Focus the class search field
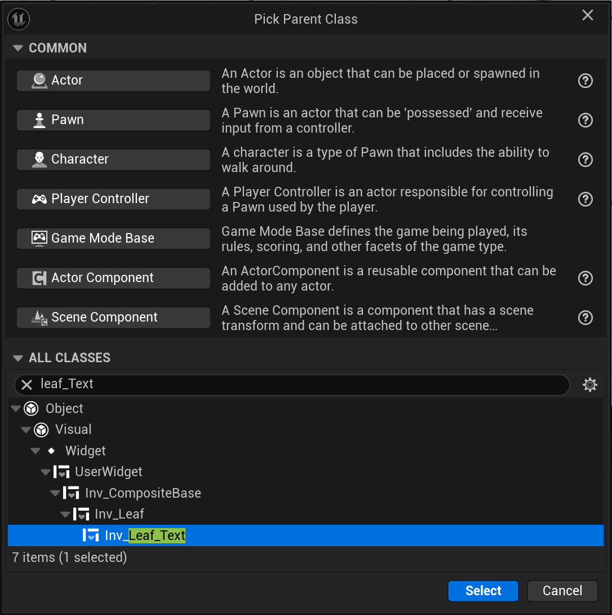 (x=299, y=385)
